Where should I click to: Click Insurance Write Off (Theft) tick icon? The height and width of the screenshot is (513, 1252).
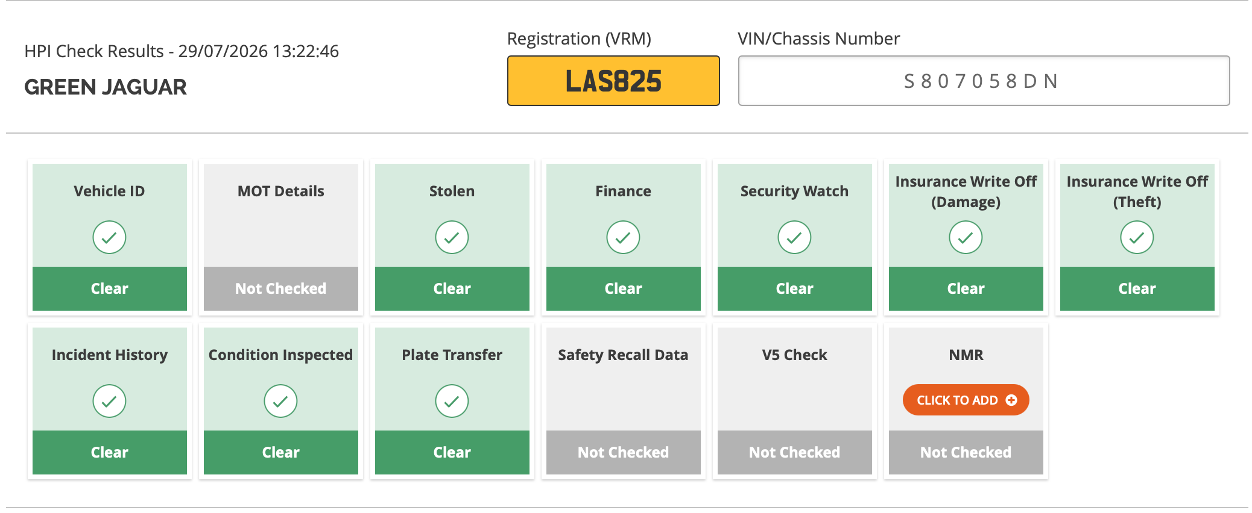coord(1137,237)
